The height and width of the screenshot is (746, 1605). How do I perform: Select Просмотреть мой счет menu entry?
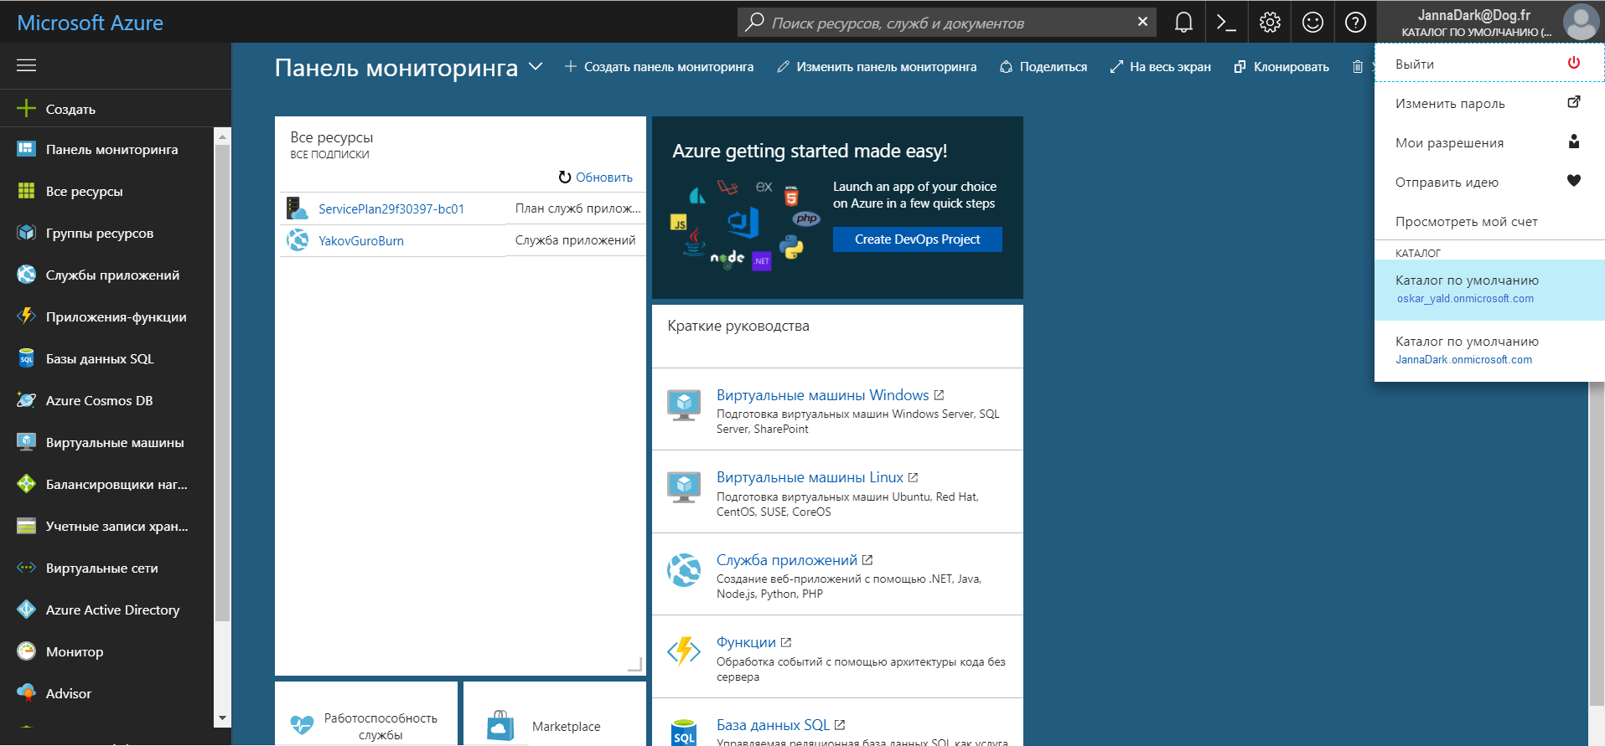point(1489,221)
